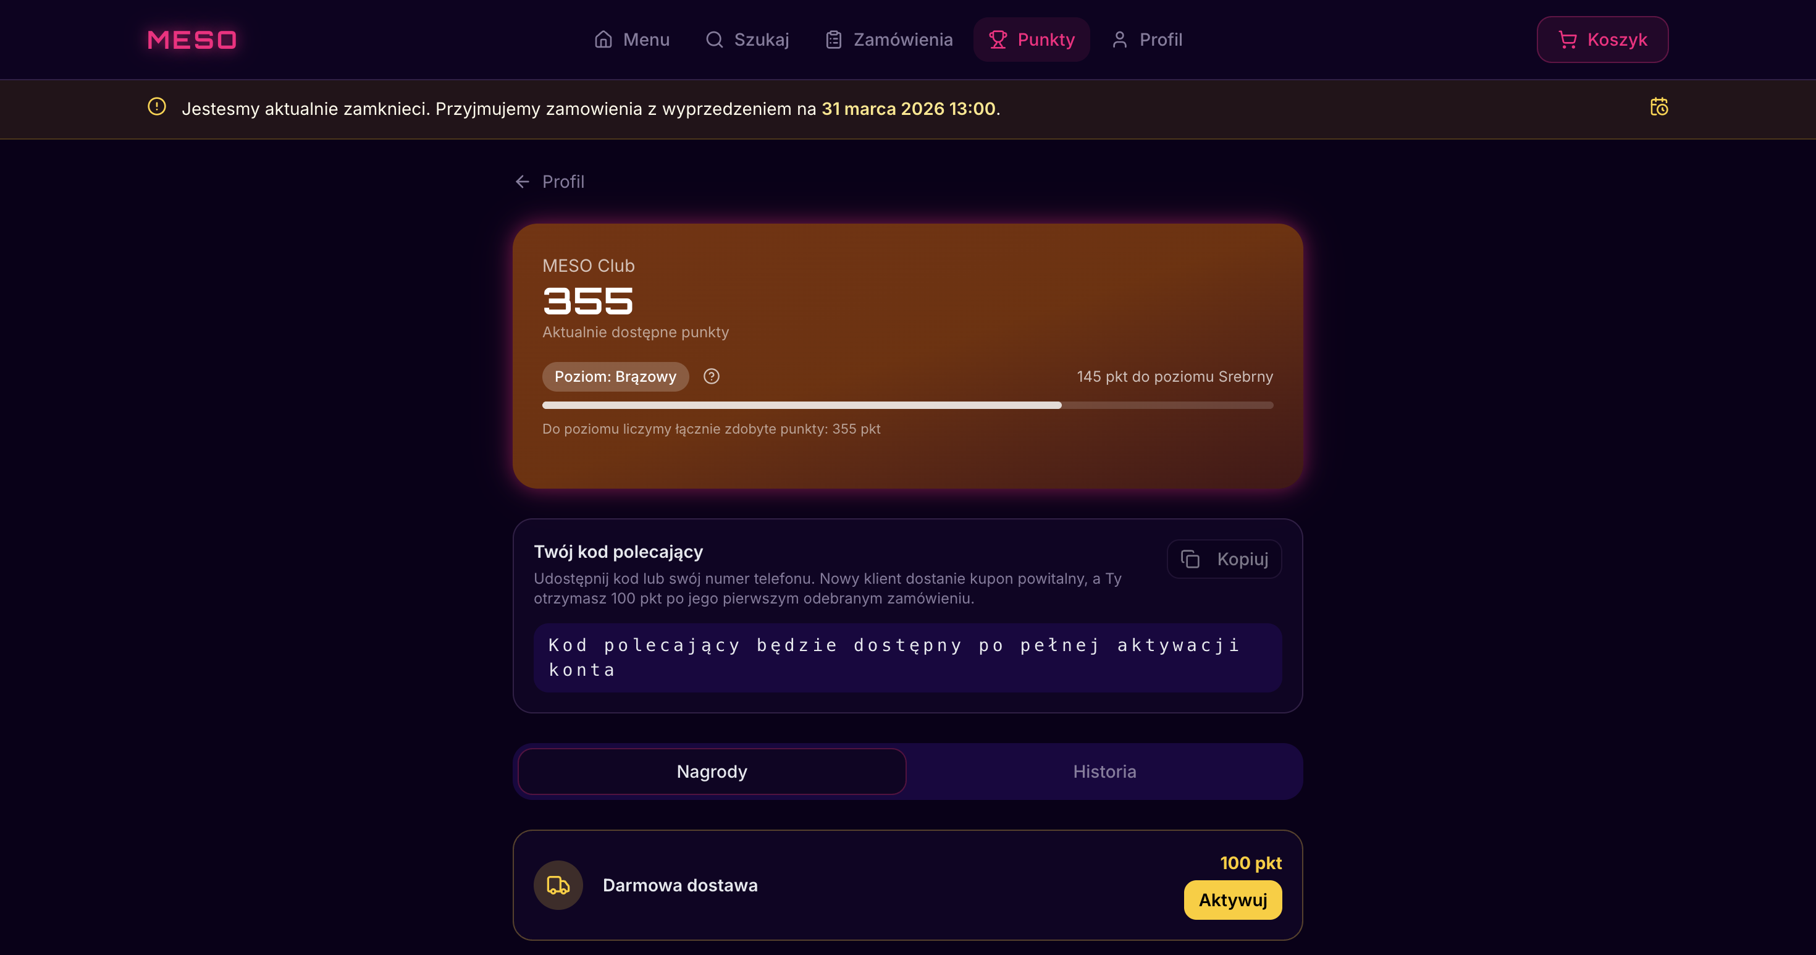
Task: Click the MESO logo
Action: coord(191,40)
